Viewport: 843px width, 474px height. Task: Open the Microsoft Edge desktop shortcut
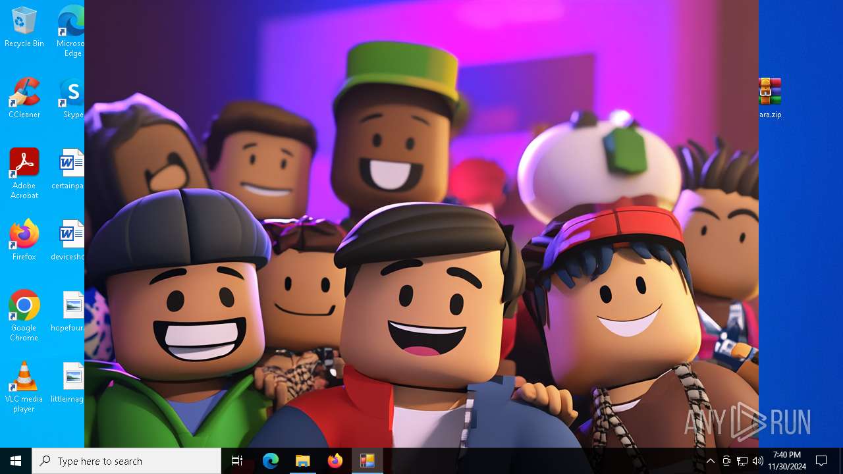[x=70, y=31]
